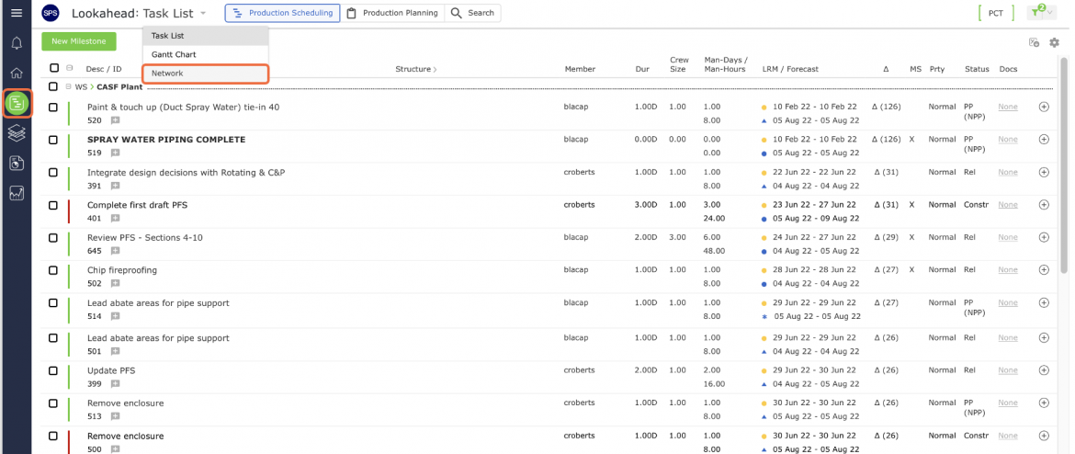The height and width of the screenshot is (454, 1075).
Task: Open the analytics graph sidebar icon
Action: pos(17,193)
